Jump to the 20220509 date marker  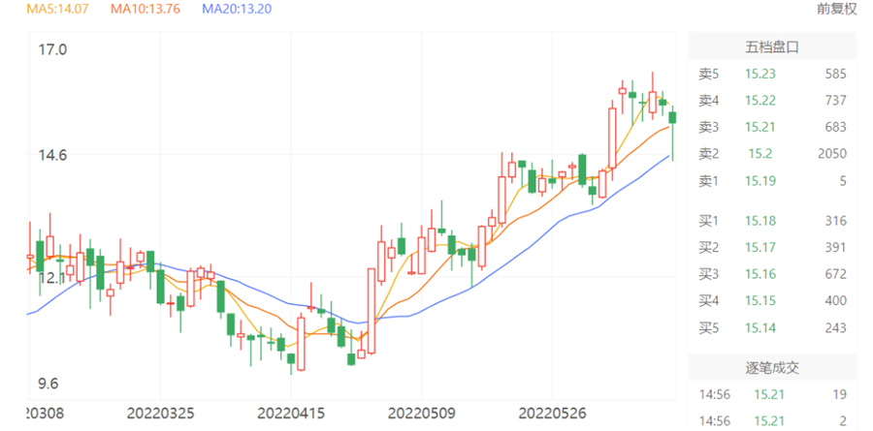420,414
